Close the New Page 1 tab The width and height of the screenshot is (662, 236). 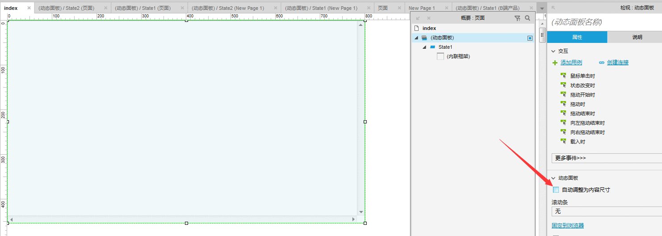tap(446, 8)
